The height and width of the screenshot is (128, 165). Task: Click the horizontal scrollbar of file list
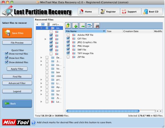coord(103,111)
